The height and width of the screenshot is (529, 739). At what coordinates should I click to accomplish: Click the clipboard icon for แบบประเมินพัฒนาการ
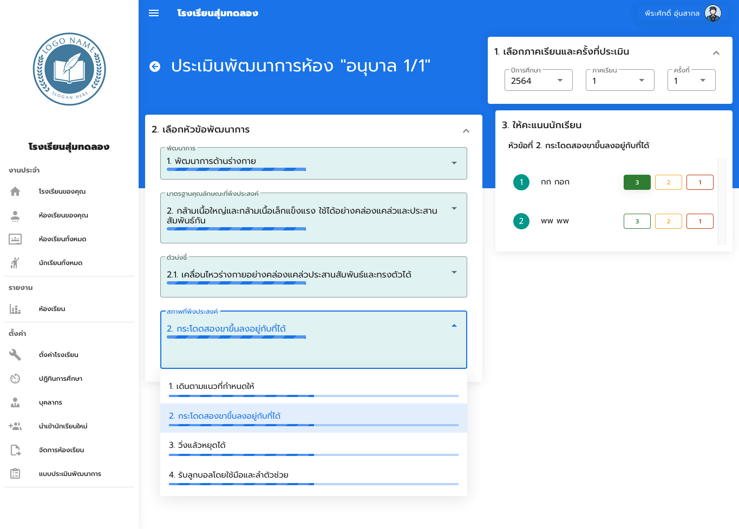15,474
